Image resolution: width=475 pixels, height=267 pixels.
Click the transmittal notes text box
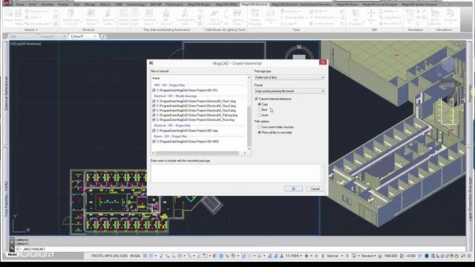point(237,173)
